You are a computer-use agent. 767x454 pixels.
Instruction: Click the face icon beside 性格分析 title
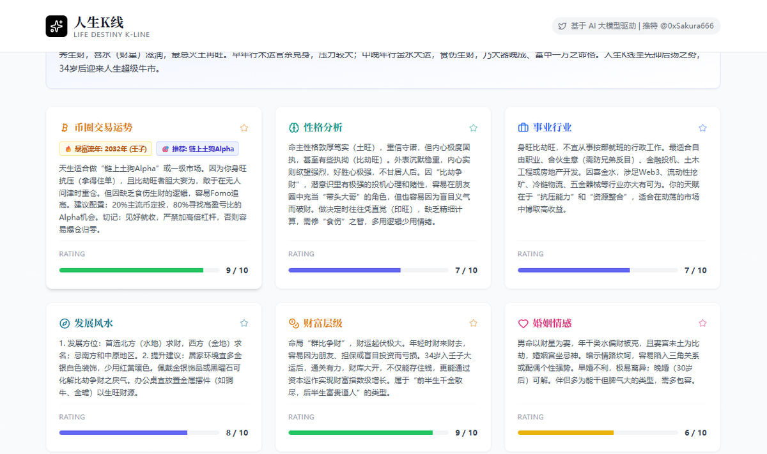click(x=293, y=127)
